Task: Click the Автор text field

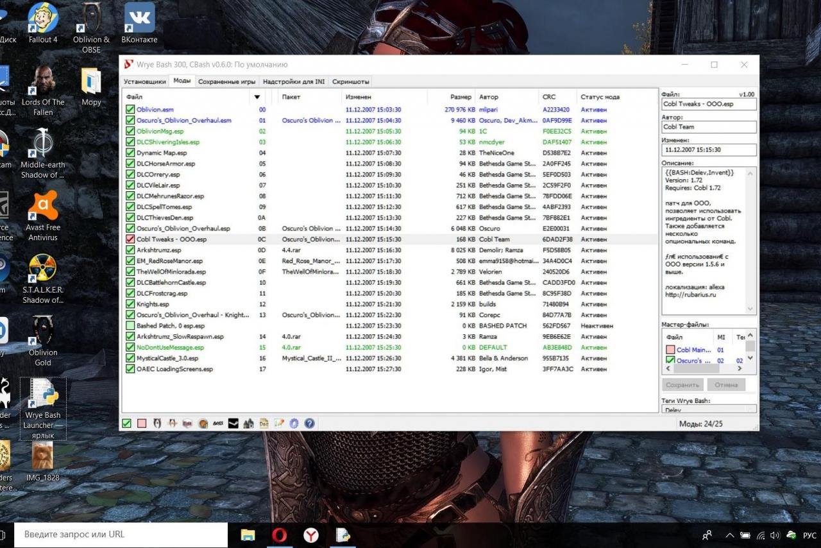Action: pyautogui.click(x=709, y=127)
